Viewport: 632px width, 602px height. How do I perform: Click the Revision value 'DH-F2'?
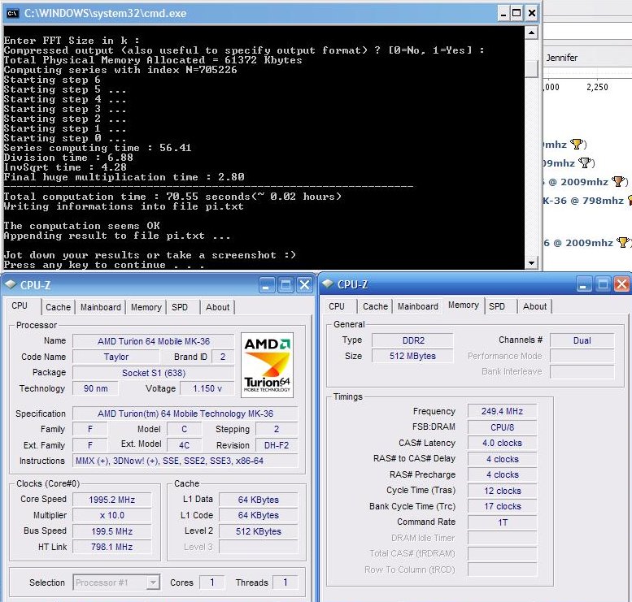tap(277, 445)
